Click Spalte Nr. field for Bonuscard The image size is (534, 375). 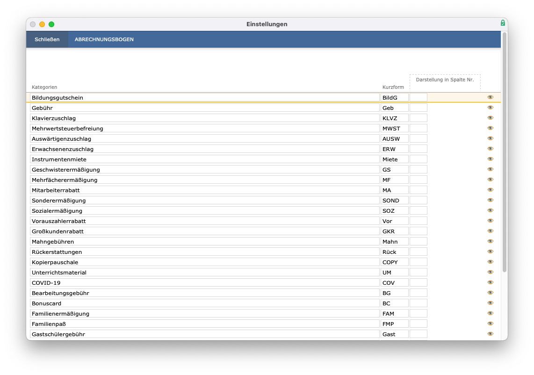tap(418, 303)
